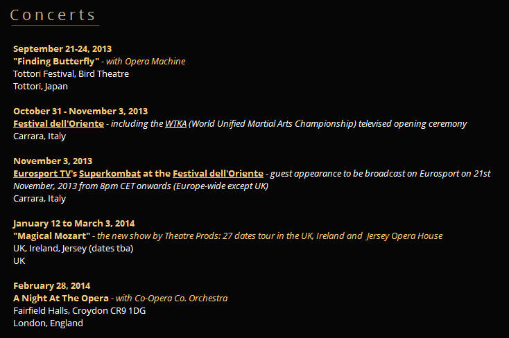509x338 pixels.
Task: Click A Night At The Opera title
Action: point(61,298)
